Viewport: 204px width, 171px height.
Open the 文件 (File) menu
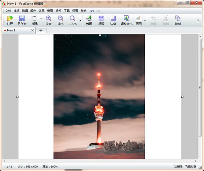tap(8, 11)
